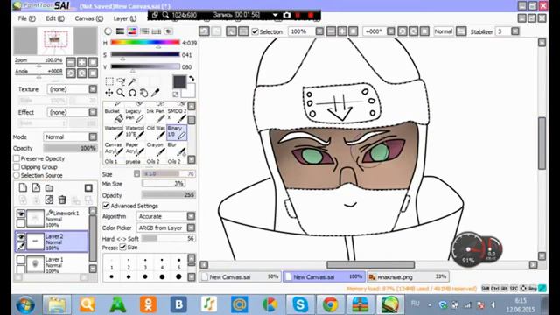Uncheck the Selection checkbox in toolbar
This screenshot has height=315, width=560.
pyautogui.click(x=255, y=31)
